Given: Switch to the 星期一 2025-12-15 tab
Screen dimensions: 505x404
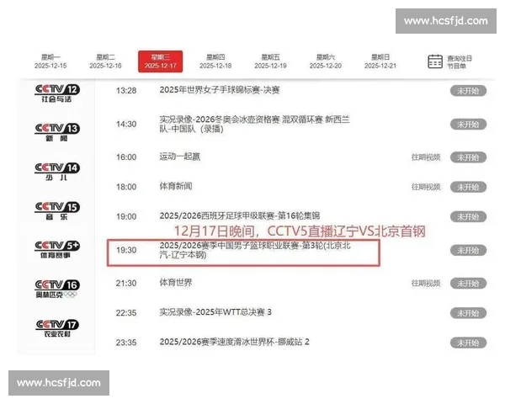Looking at the screenshot, I should tap(50, 61).
